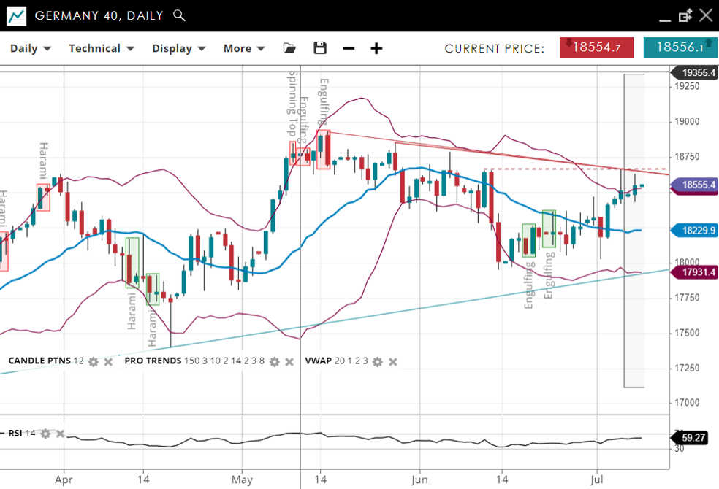Viewport: 719px width, 489px height.
Task: Save chart with floppy disk icon
Action: pos(319,48)
